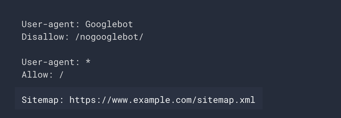341x118 pixels.
Task: Click the /nogooglebot/ path value
Action: coord(109,37)
